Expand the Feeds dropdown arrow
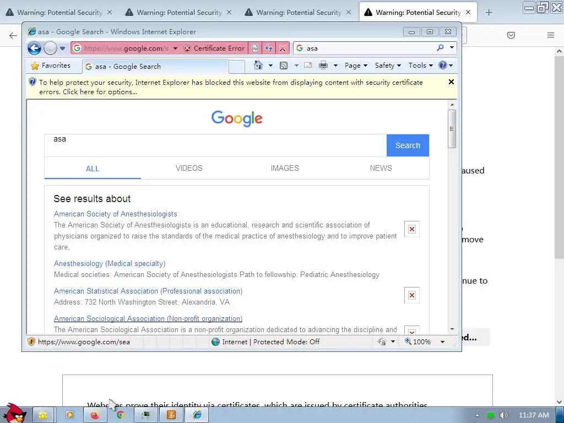 (296, 66)
